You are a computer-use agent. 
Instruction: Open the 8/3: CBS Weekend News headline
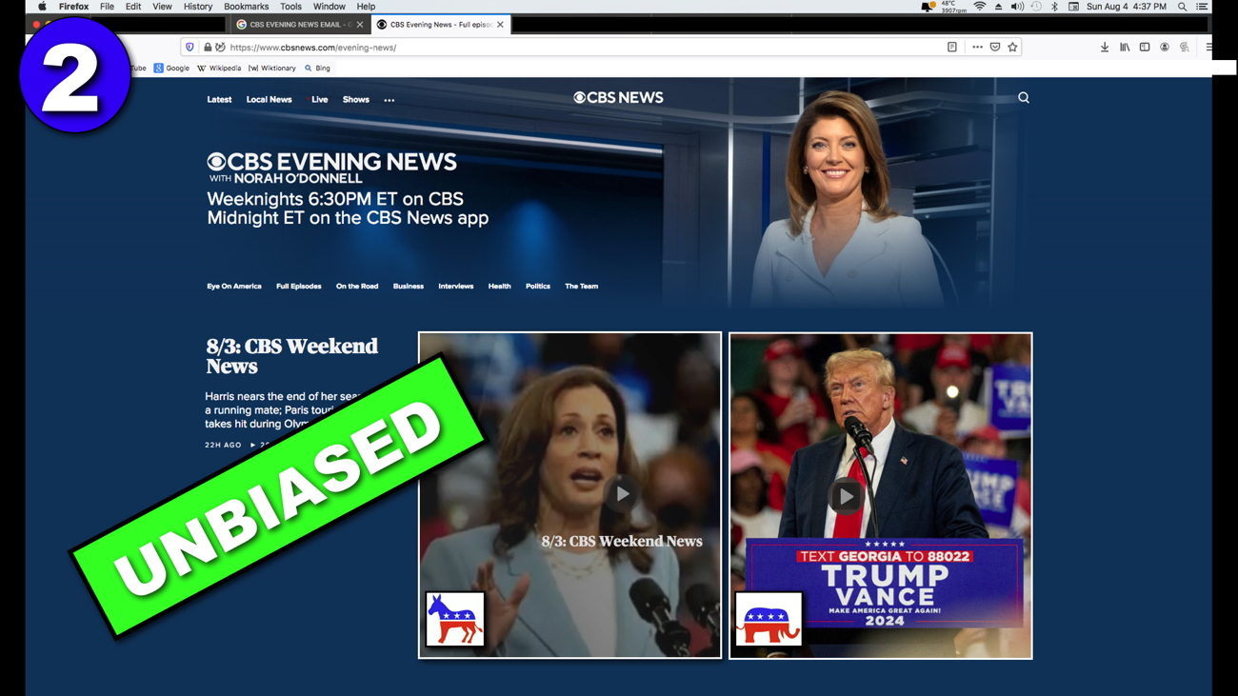tap(291, 356)
